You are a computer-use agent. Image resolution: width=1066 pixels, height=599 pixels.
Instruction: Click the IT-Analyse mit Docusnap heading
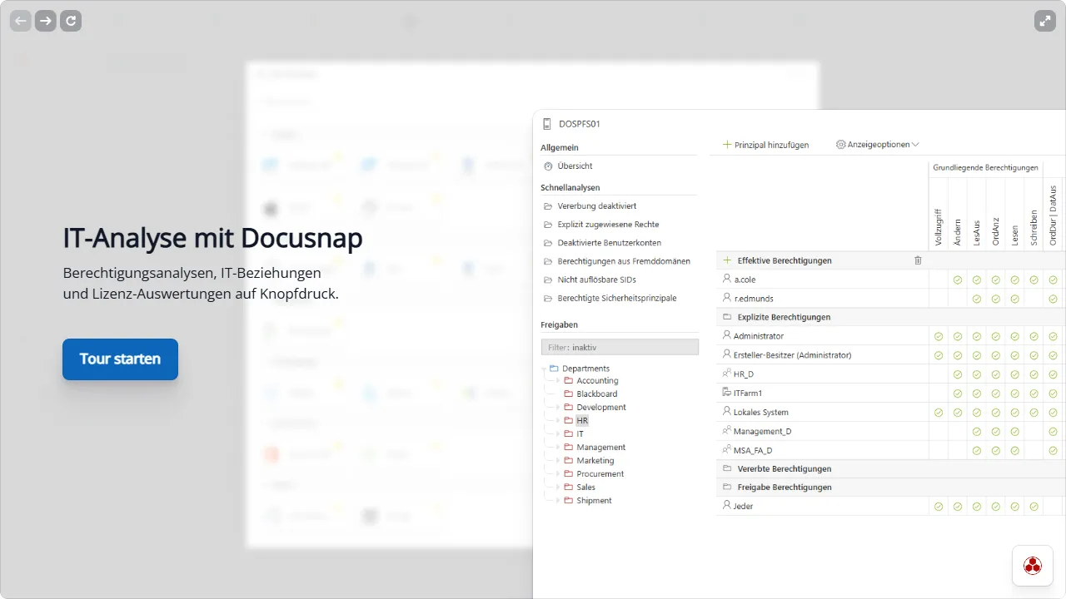[x=213, y=239]
